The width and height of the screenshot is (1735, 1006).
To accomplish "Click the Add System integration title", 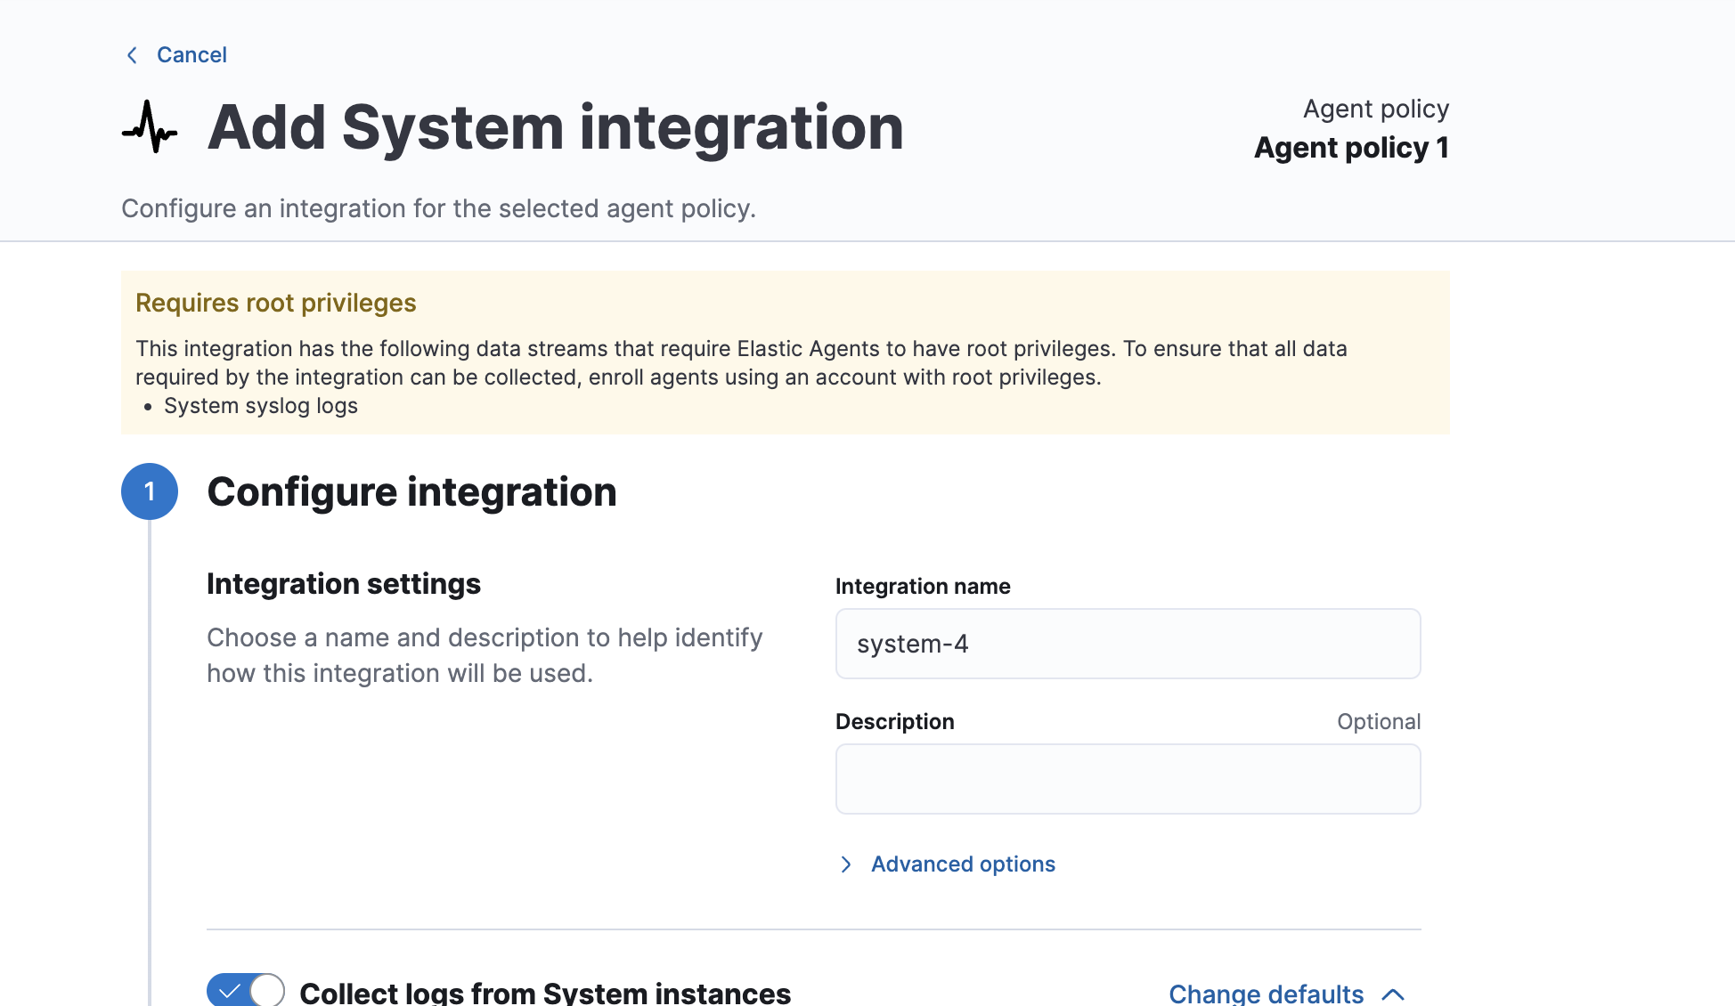I will 556,127.
